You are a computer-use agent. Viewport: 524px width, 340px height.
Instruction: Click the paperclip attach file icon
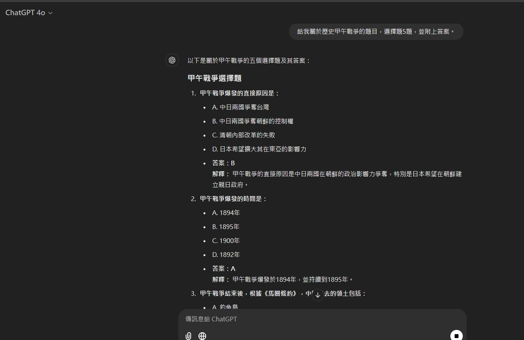coord(188,336)
